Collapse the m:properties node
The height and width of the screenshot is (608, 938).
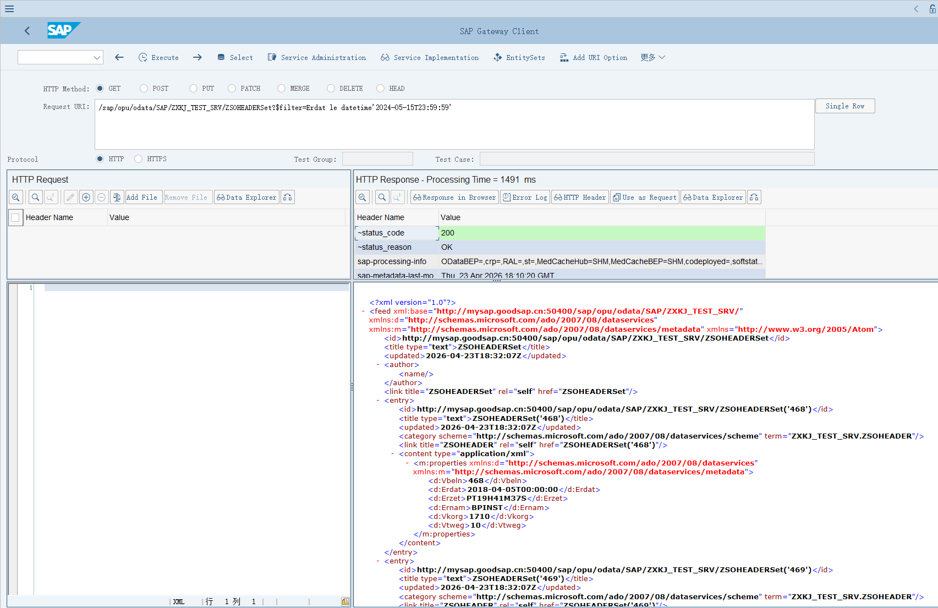tap(407, 463)
